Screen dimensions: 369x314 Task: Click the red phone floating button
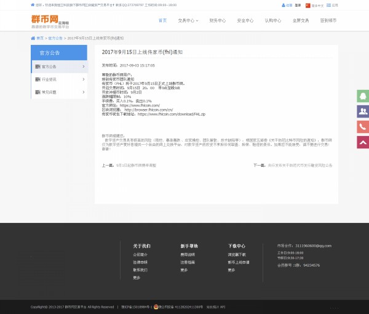pyautogui.click(x=363, y=127)
